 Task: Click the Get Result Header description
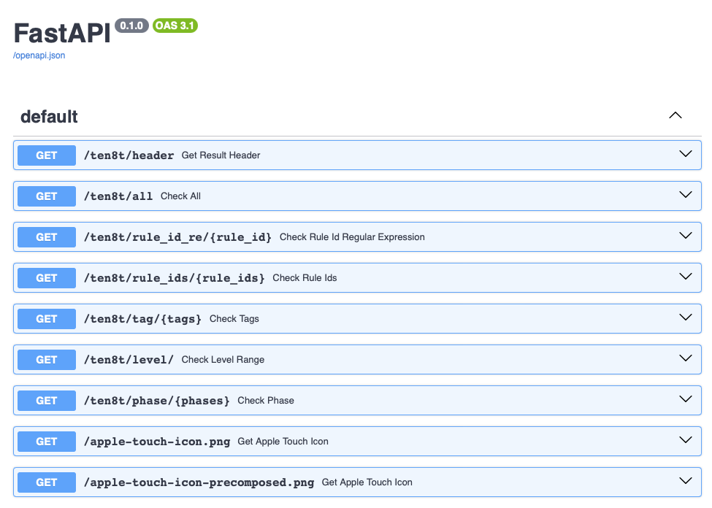[x=221, y=155]
